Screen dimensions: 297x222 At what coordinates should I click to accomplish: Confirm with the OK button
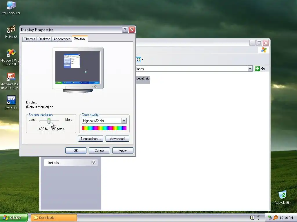tap(76, 150)
